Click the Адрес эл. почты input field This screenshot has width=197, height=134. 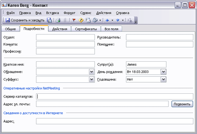pyautogui.click(x=102, y=104)
